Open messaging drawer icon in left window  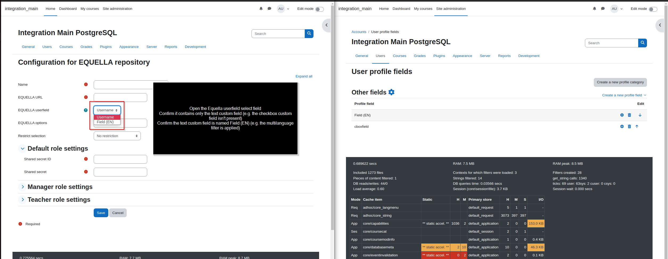(x=269, y=9)
